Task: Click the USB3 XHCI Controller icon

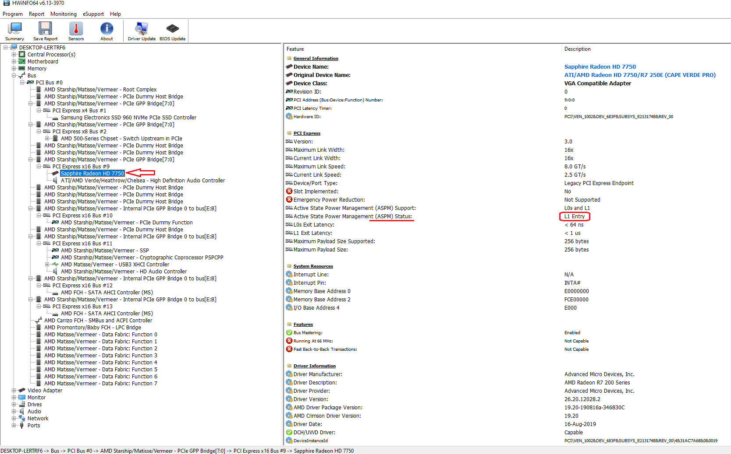Action: click(55, 265)
